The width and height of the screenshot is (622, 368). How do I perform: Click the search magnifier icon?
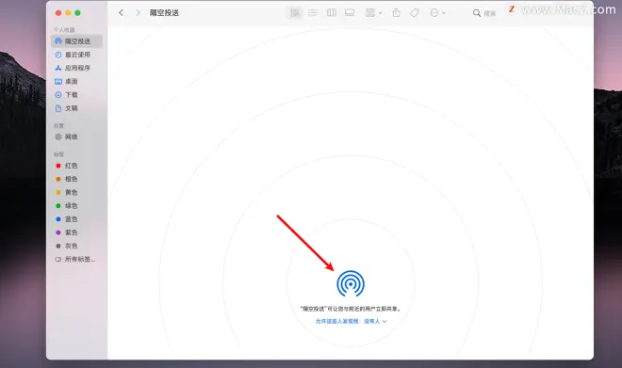477,13
